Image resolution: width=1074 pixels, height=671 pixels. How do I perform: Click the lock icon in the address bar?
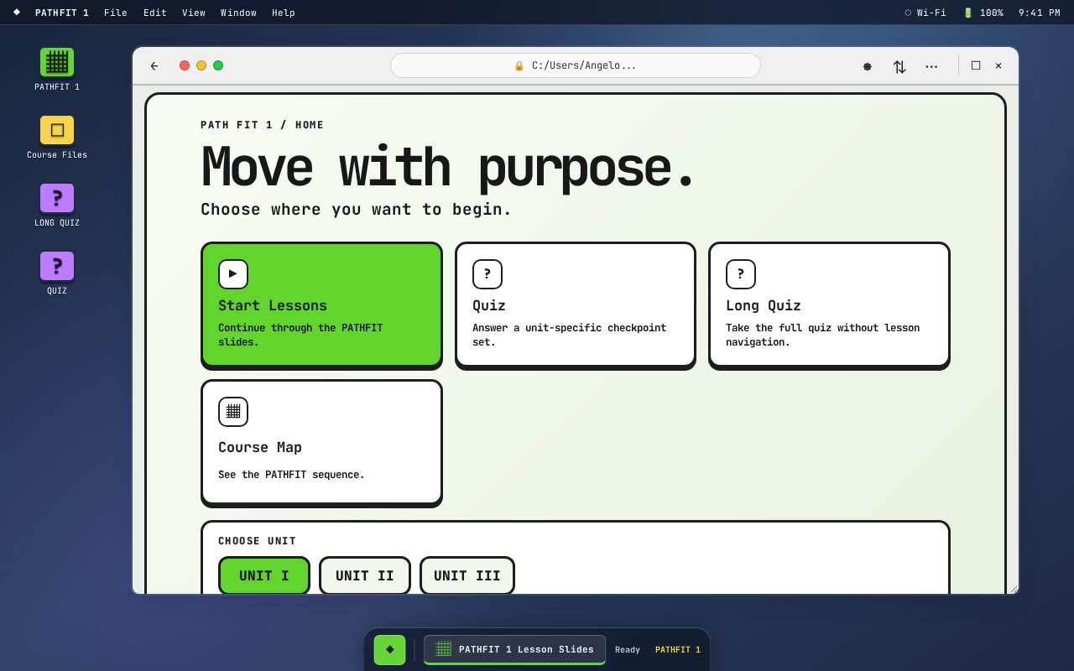pyautogui.click(x=519, y=65)
